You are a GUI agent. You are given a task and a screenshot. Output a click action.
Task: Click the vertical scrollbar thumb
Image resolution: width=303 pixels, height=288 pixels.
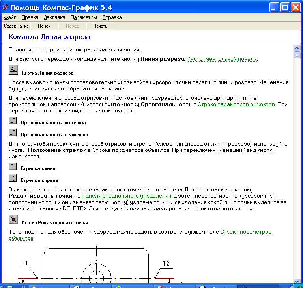pyautogui.click(x=297, y=55)
